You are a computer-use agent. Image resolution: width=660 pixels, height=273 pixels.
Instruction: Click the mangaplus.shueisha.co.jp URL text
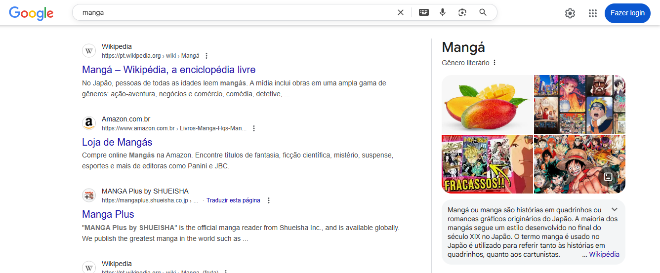coord(150,200)
